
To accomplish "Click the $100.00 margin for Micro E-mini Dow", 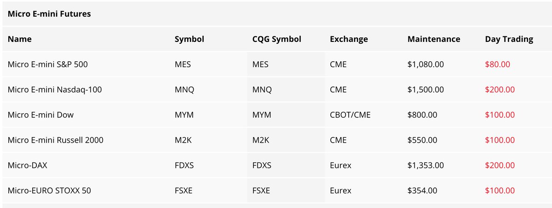I will 500,115.
